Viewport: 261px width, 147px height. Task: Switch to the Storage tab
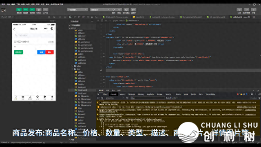tap(159, 94)
